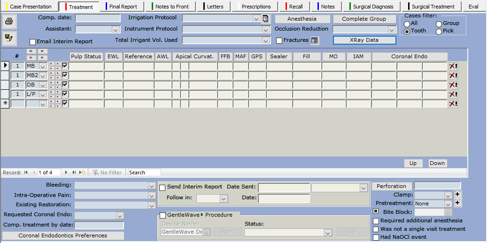Click the plus button next to Clamp
The width and height of the screenshot is (487, 243).
tap(458, 195)
